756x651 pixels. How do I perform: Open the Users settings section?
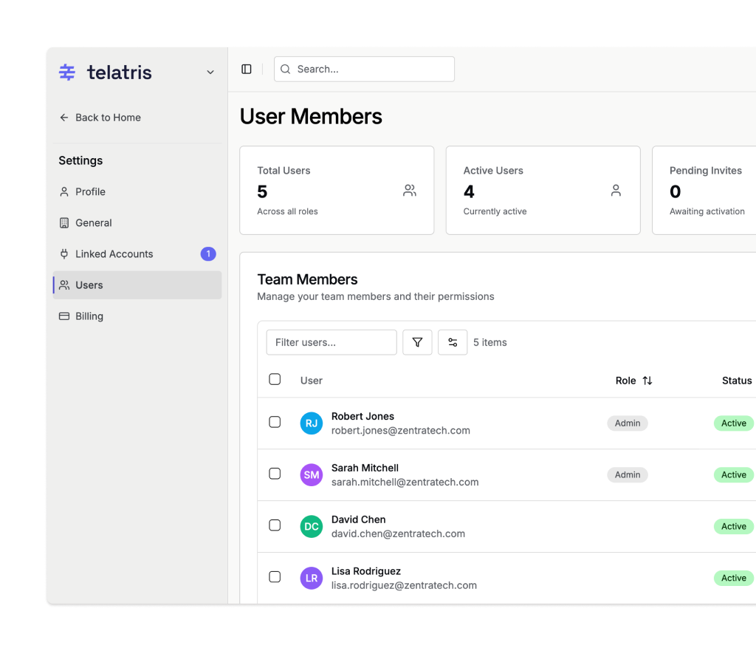(89, 284)
